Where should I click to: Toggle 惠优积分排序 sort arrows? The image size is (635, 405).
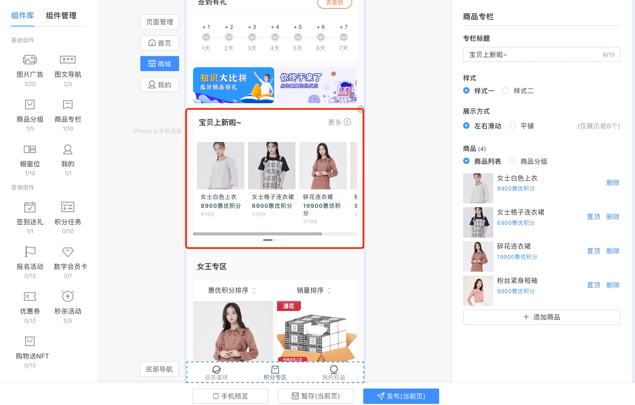pos(254,291)
